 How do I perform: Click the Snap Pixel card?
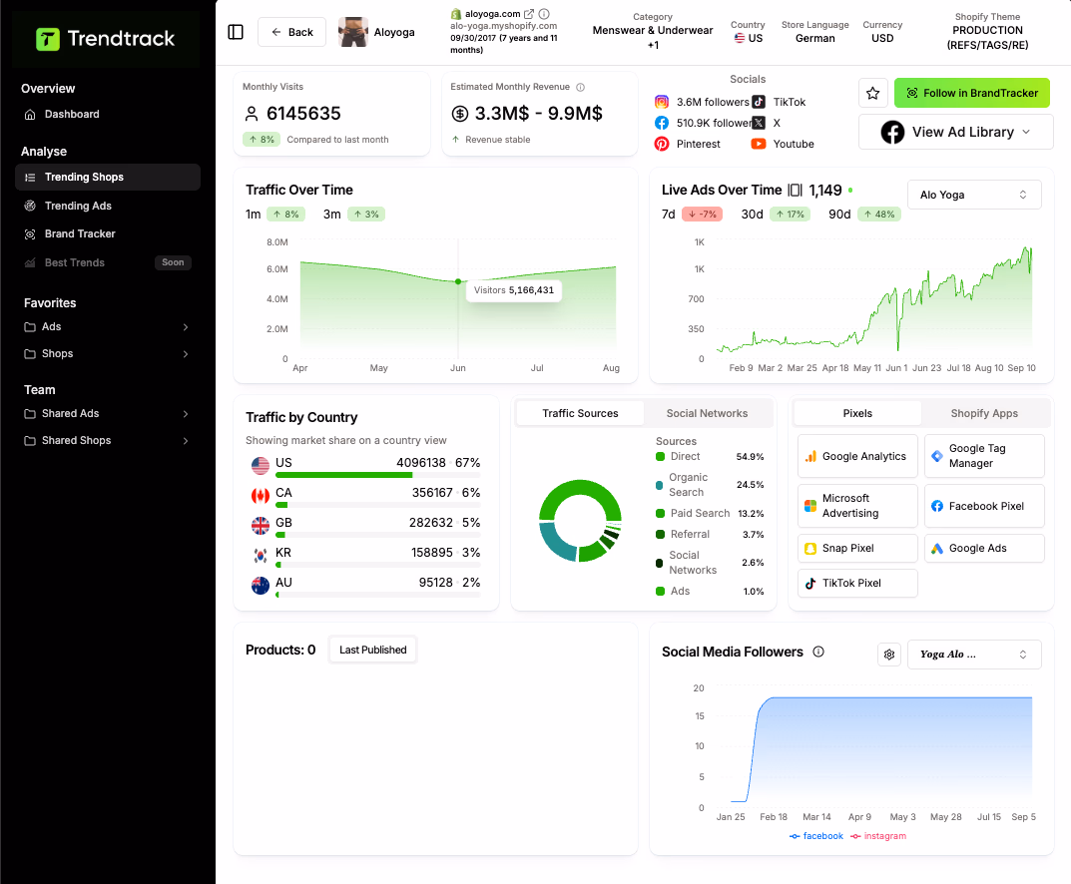[x=857, y=548]
